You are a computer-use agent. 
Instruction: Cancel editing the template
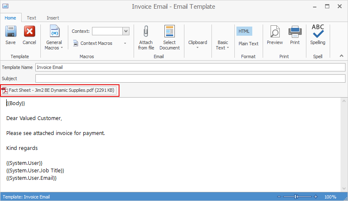click(x=29, y=35)
